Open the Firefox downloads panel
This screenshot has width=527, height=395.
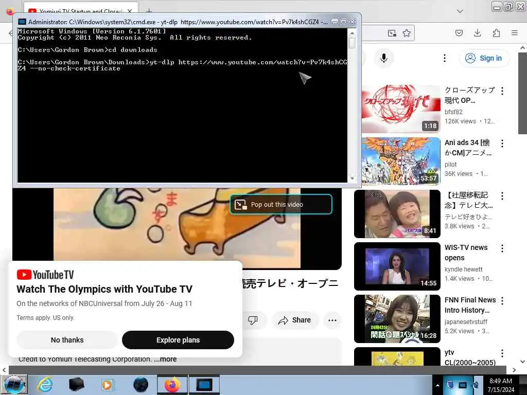[x=477, y=33]
